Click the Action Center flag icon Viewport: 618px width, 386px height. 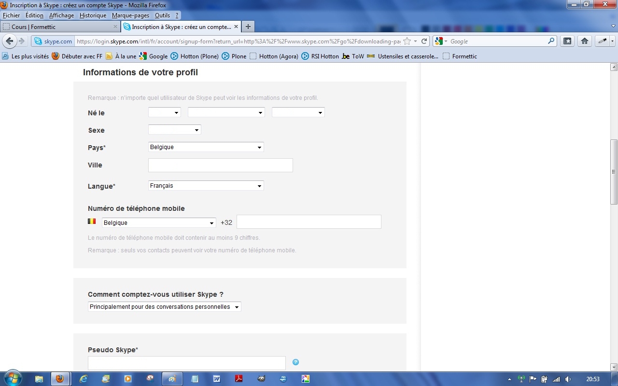pyautogui.click(x=533, y=379)
